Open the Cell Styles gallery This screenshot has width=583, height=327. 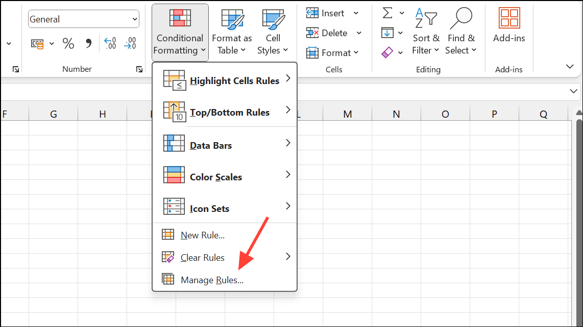273,31
